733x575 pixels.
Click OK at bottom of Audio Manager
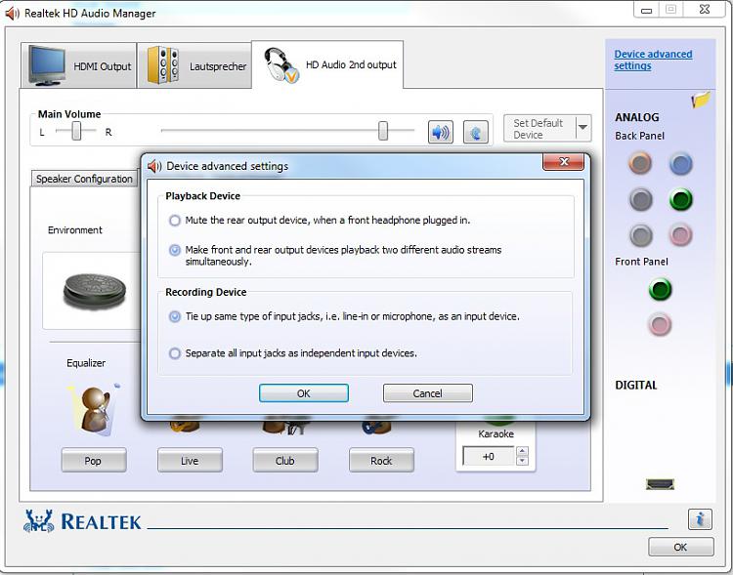(x=680, y=547)
